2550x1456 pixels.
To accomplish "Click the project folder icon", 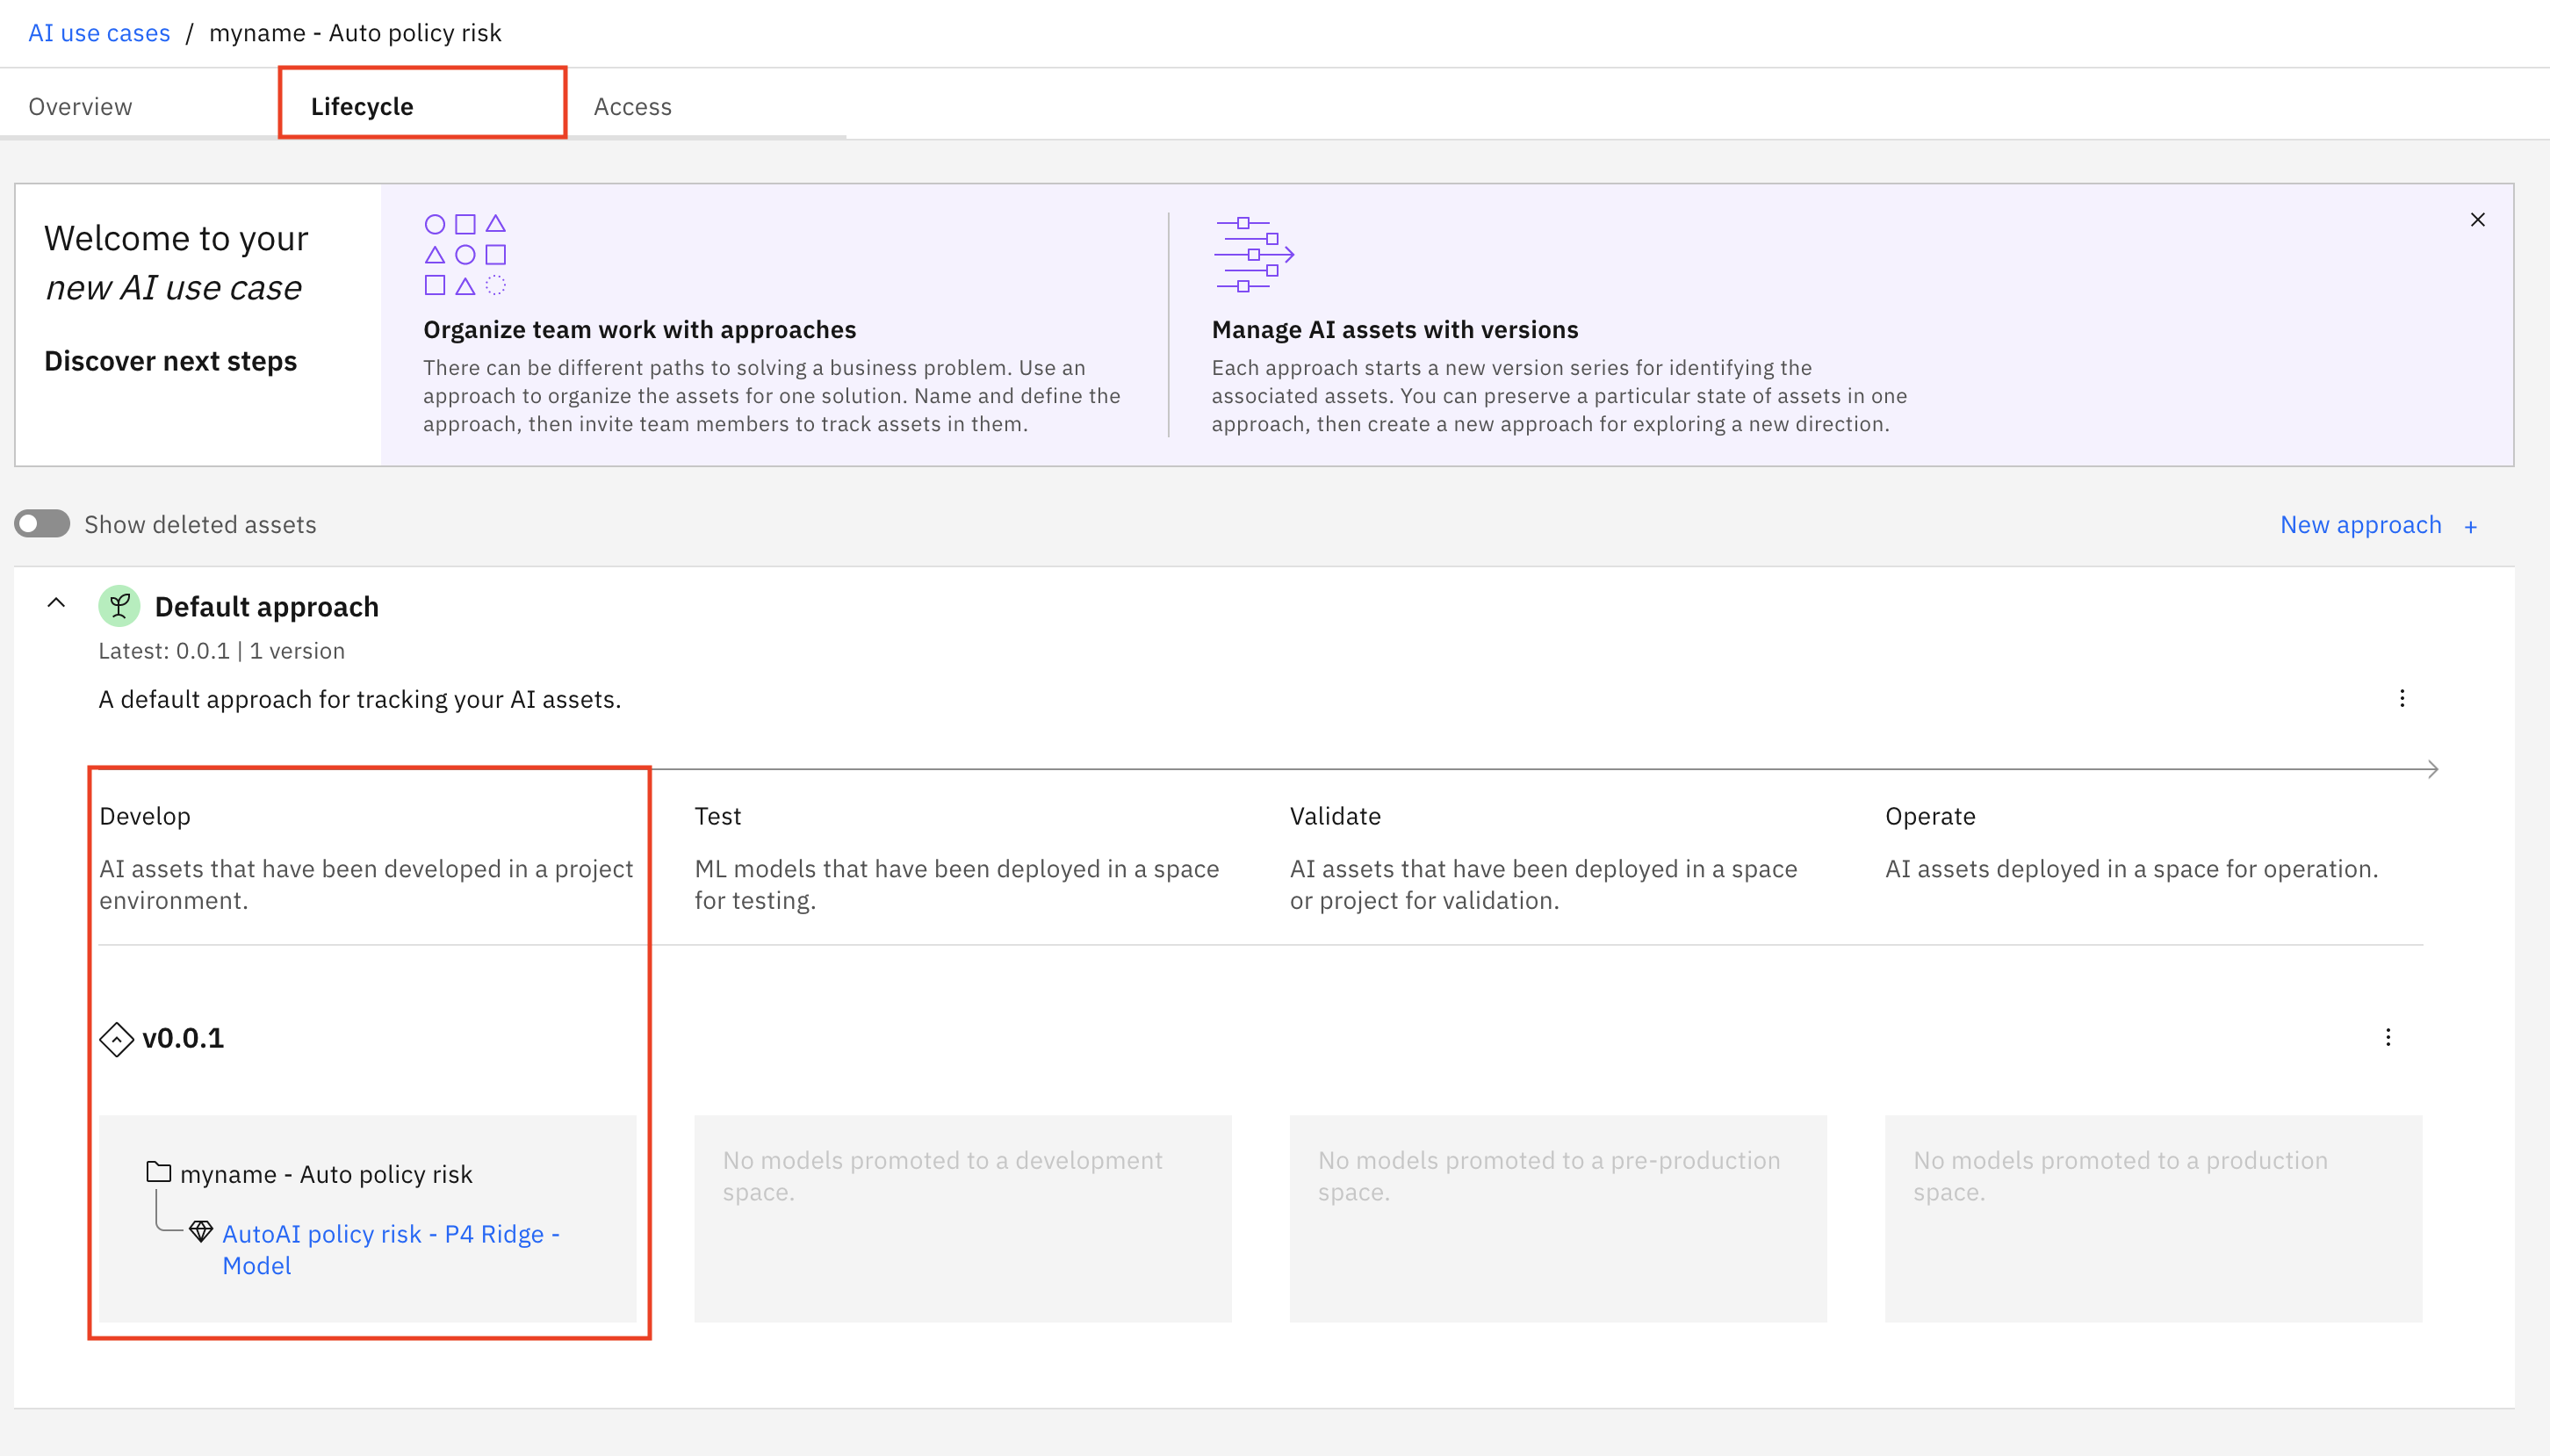I will tap(158, 1172).
